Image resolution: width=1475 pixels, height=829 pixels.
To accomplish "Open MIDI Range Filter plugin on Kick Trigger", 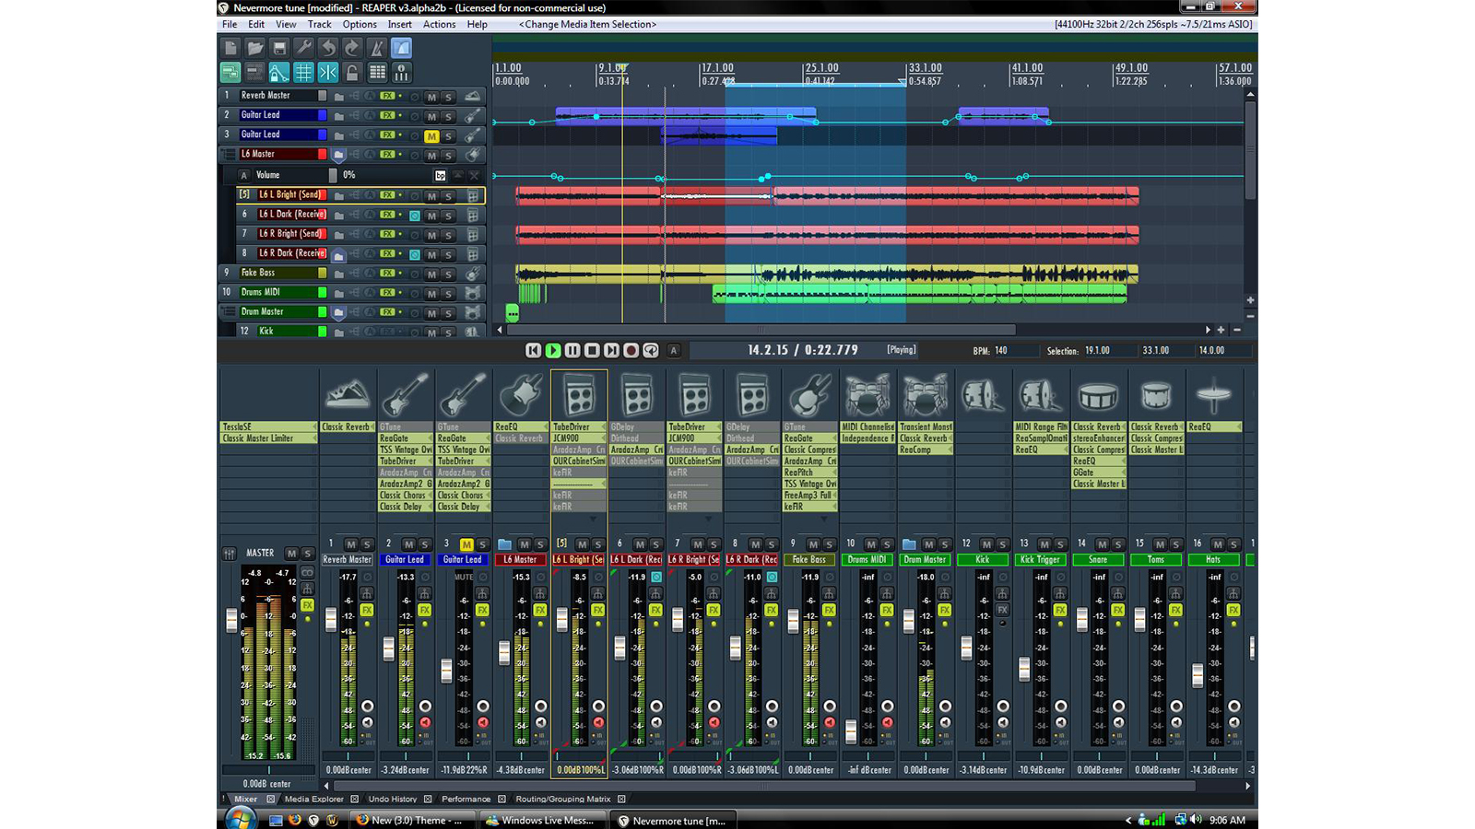I will click(1040, 427).
